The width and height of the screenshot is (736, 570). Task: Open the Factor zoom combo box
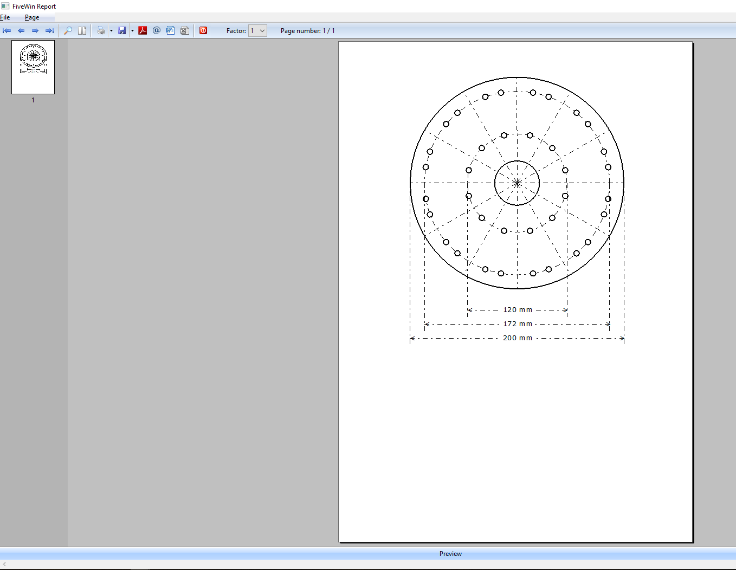(257, 31)
